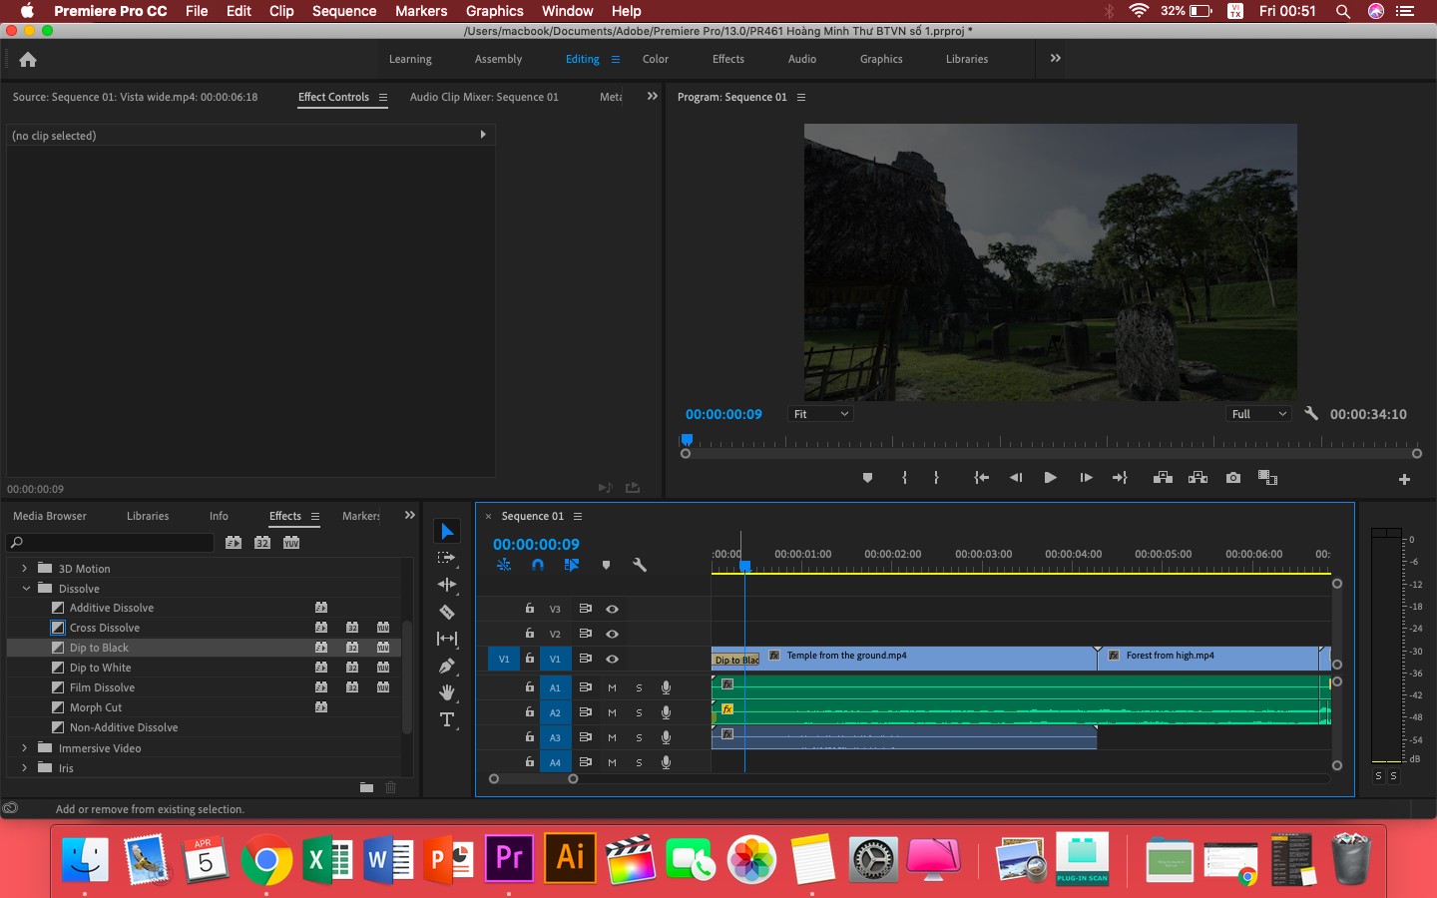Click the Lift button in Program monitor
Screen dimensions: 1437x898
[x=1163, y=478]
